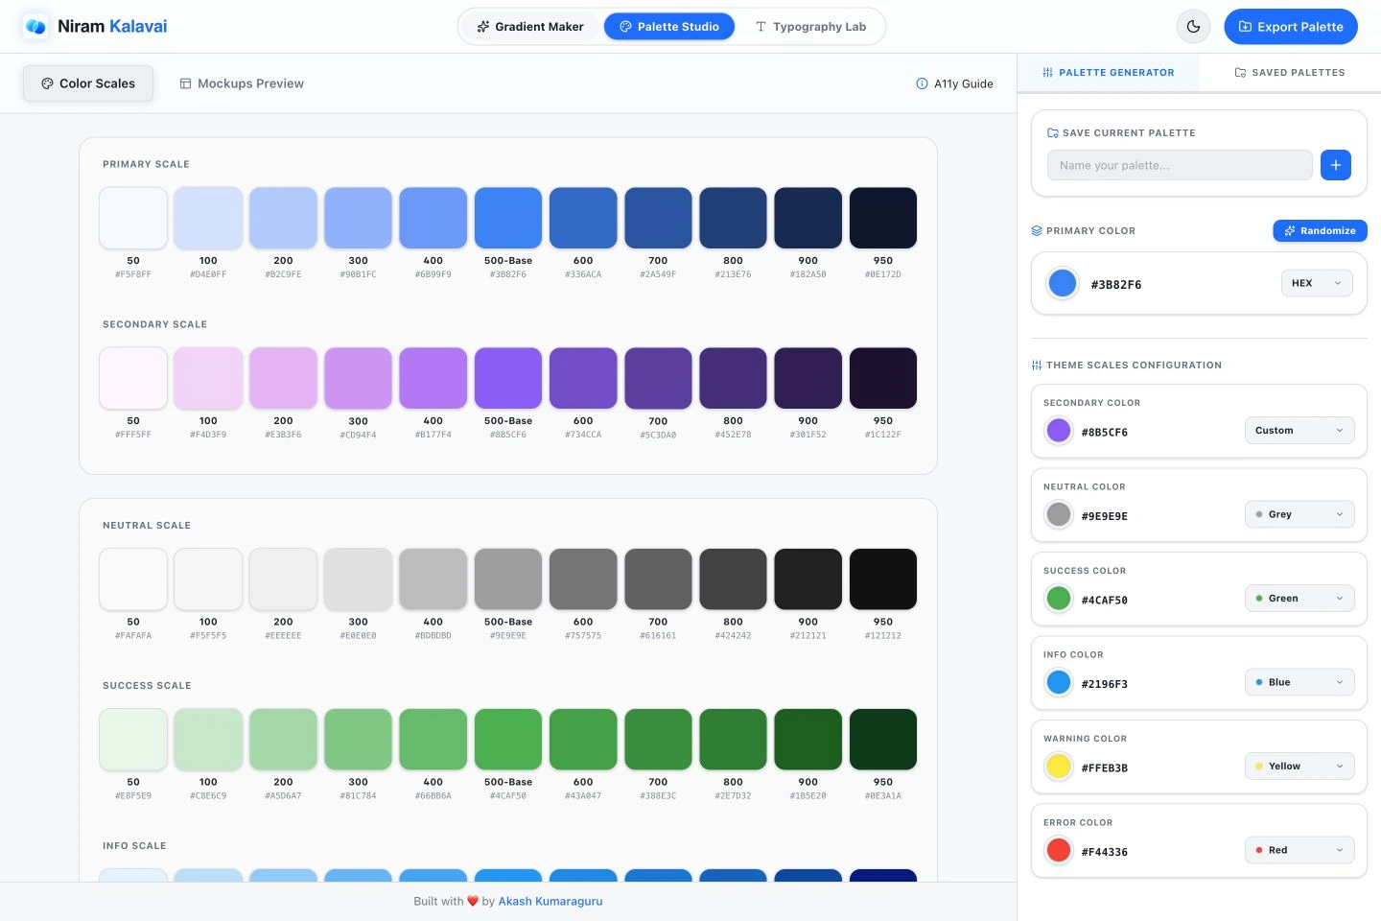Click primary scale 50 swatch #F5F8FF

coord(133,218)
